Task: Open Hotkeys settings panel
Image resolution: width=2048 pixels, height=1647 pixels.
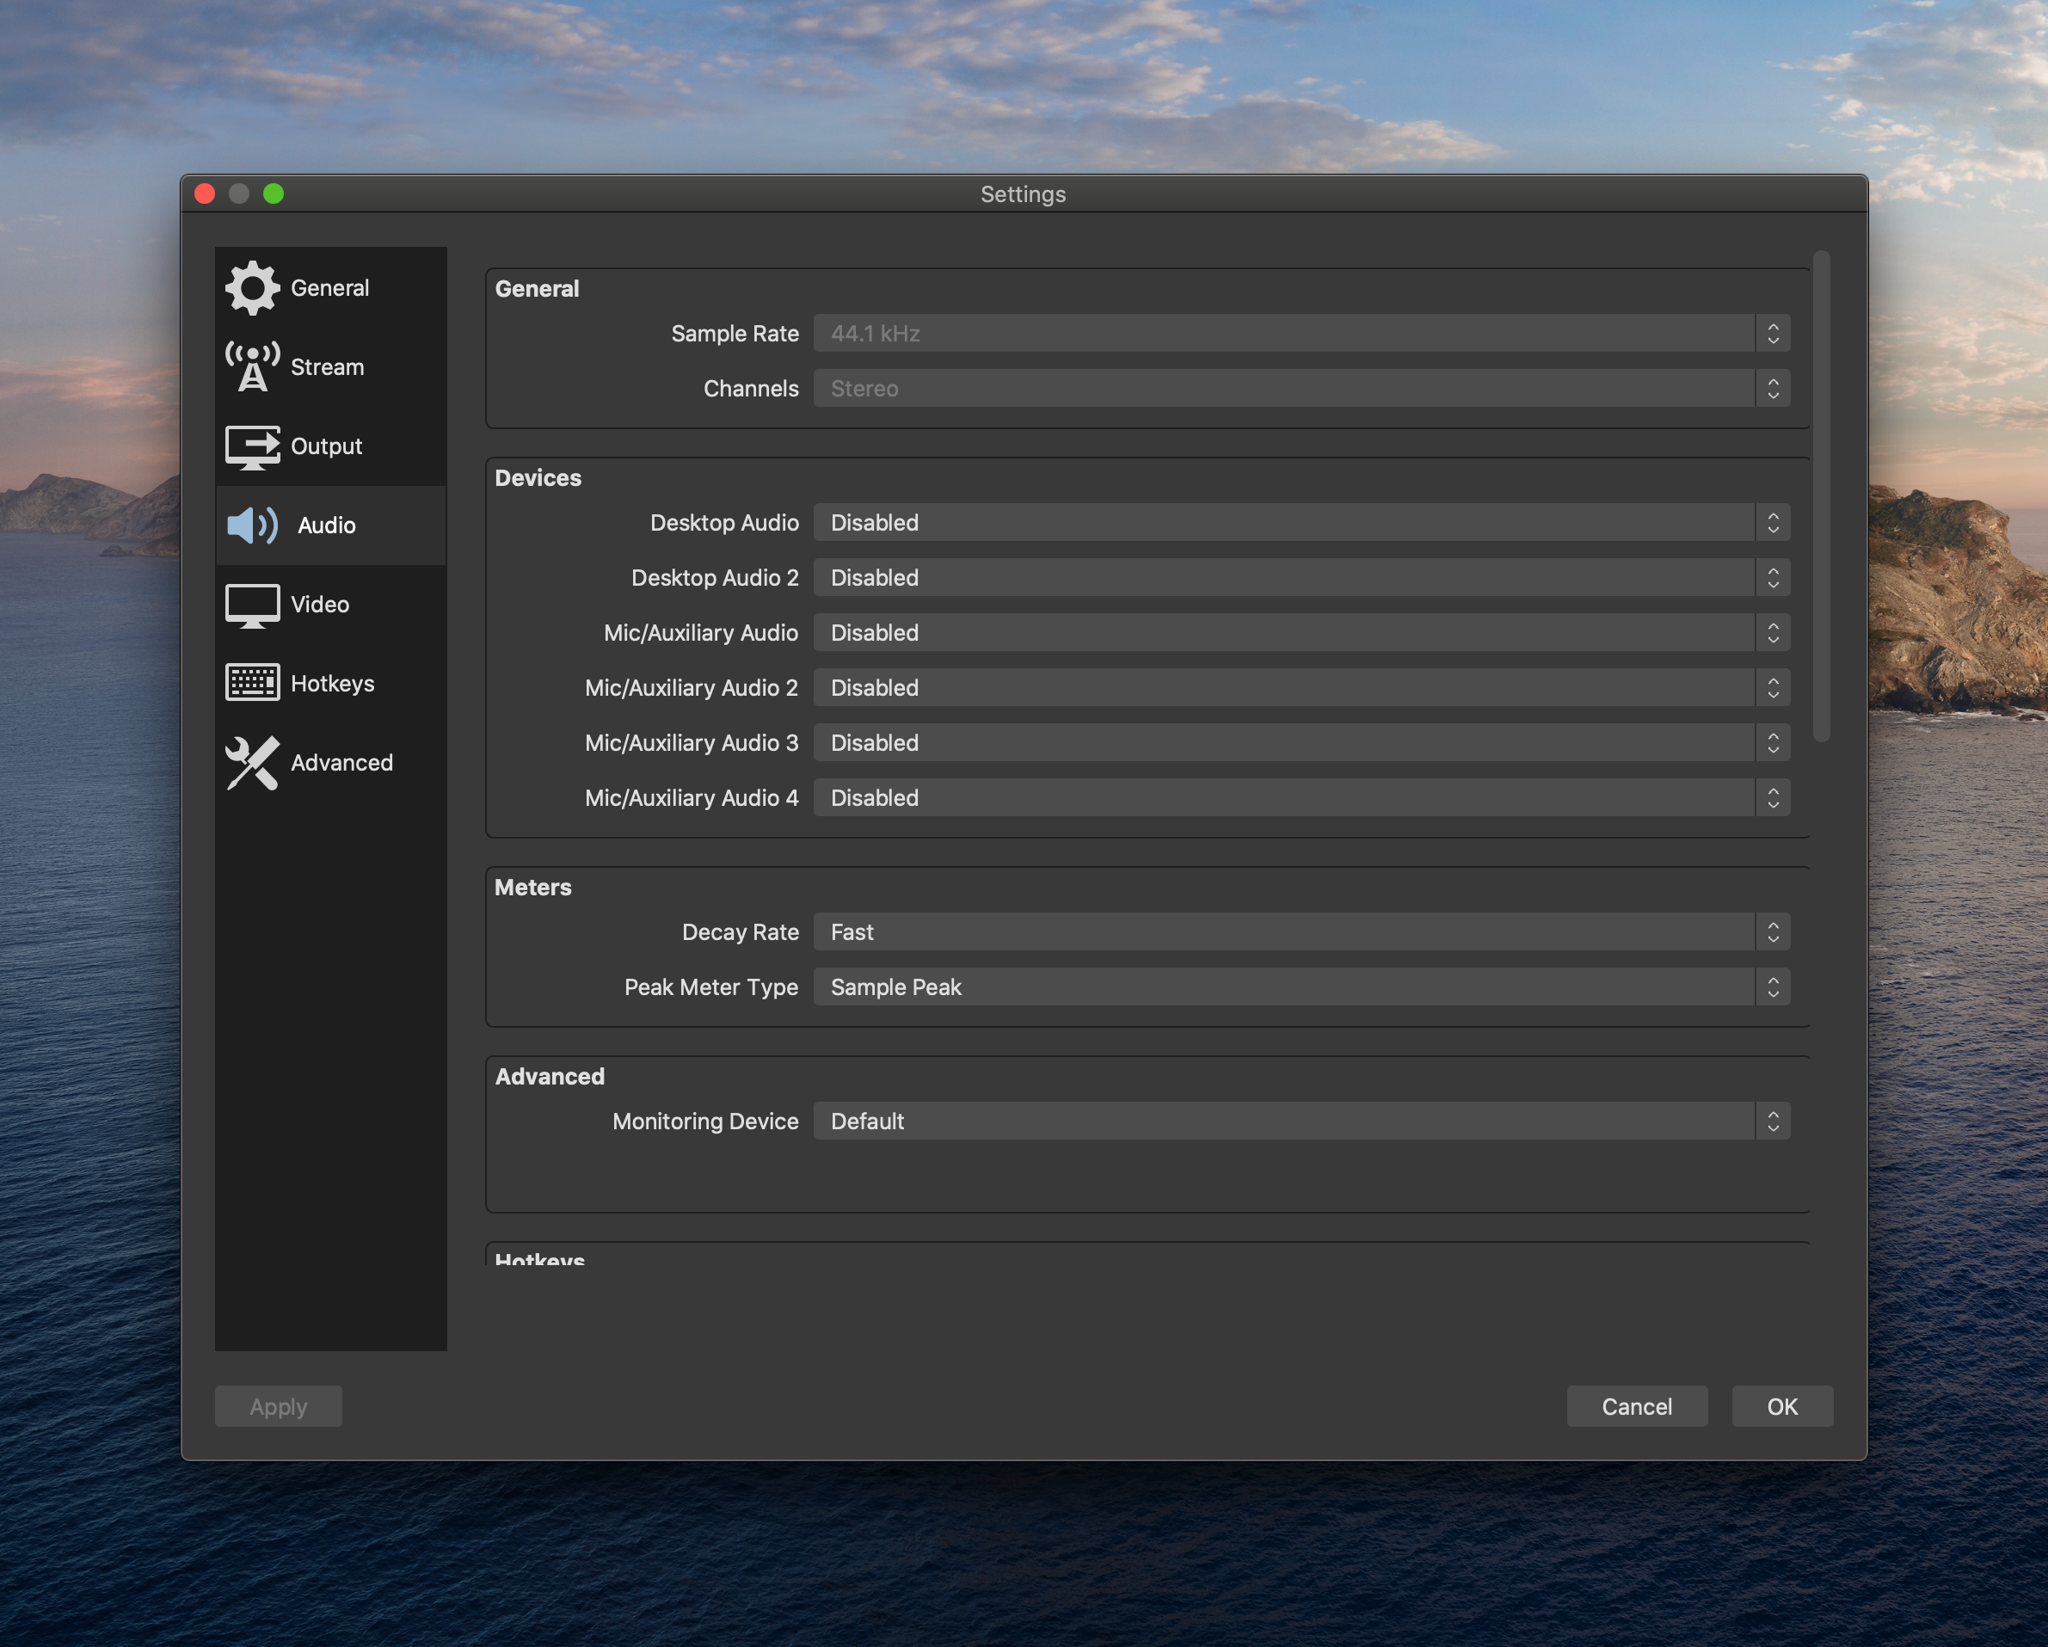Action: [x=329, y=680]
